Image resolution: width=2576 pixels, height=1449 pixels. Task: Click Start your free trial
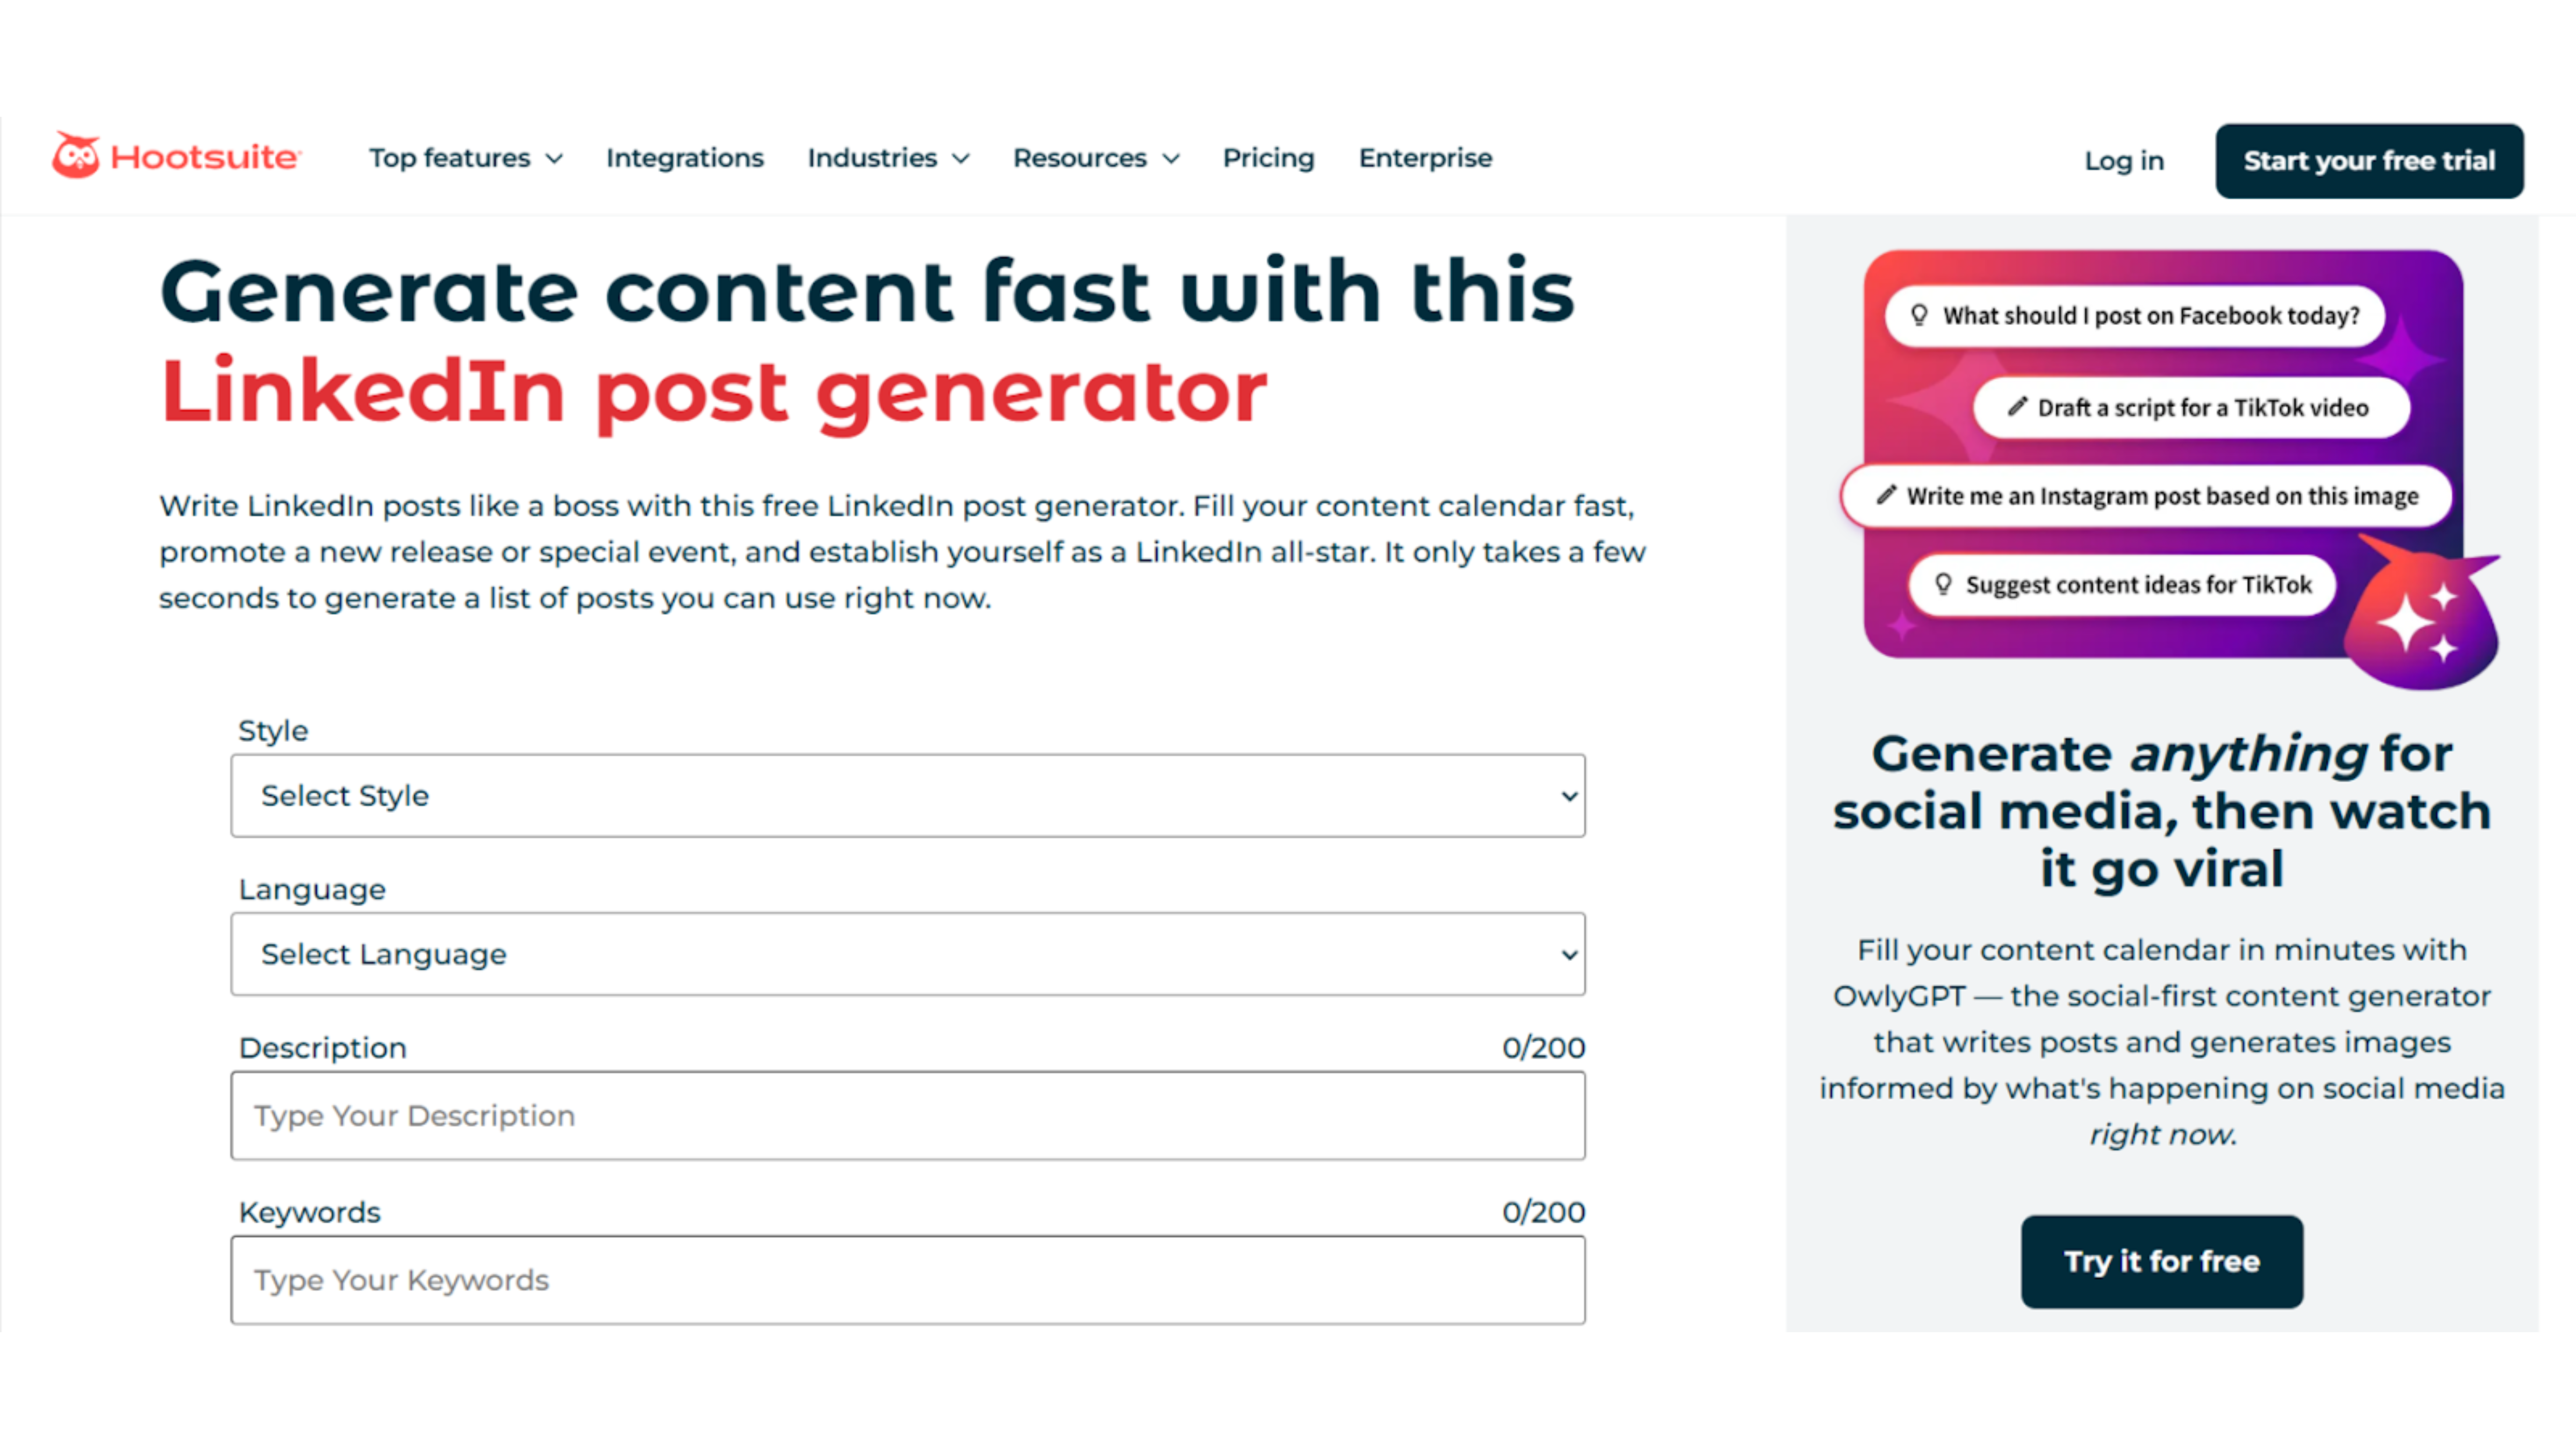(2369, 160)
